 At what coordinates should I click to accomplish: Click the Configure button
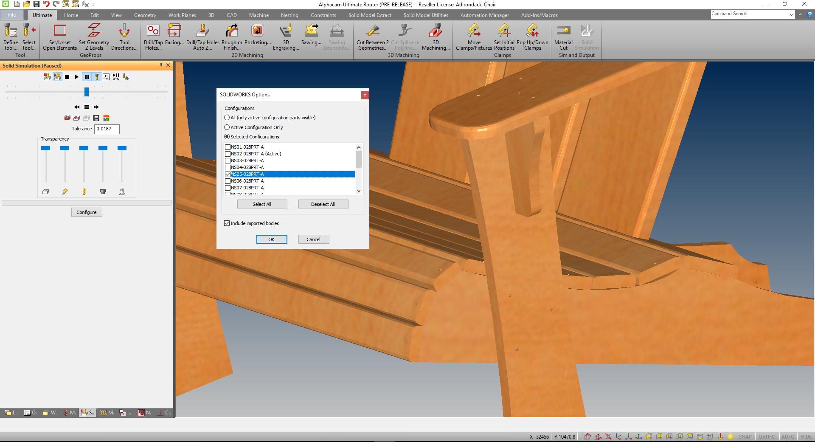(87, 212)
